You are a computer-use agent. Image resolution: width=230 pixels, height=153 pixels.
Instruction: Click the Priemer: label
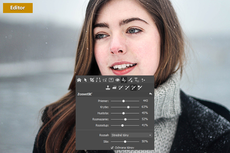coord(103,101)
